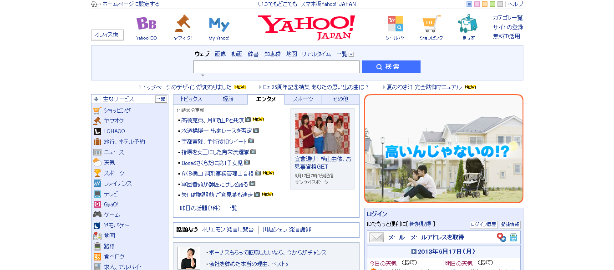Click the オフィス版 button

click(x=107, y=35)
